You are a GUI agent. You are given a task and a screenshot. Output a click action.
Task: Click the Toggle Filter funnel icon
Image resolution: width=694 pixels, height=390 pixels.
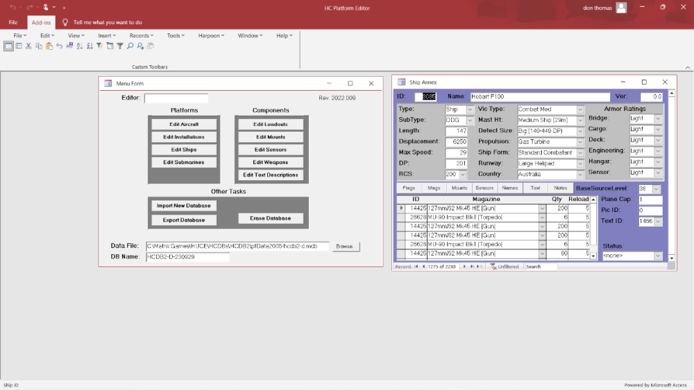pos(120,46)
